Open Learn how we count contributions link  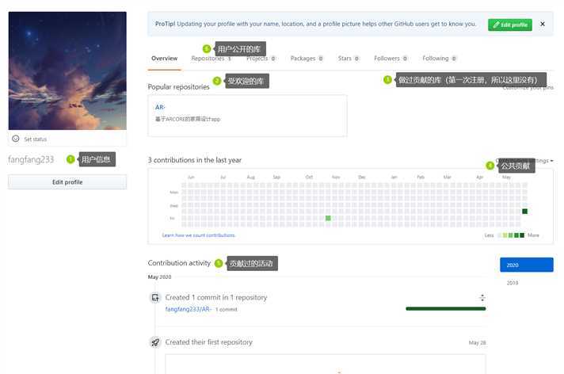(x=199, y=235)
